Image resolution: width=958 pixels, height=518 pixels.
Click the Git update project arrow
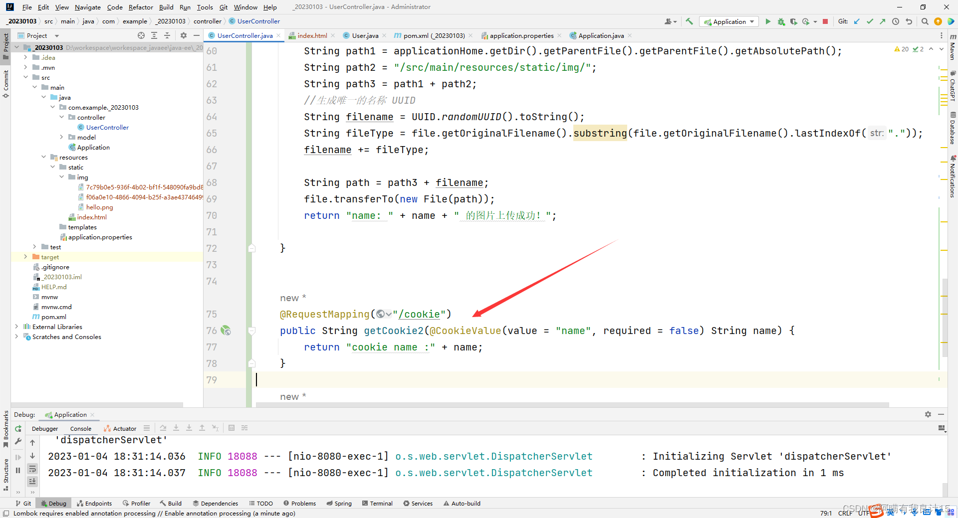pos(857,21)
